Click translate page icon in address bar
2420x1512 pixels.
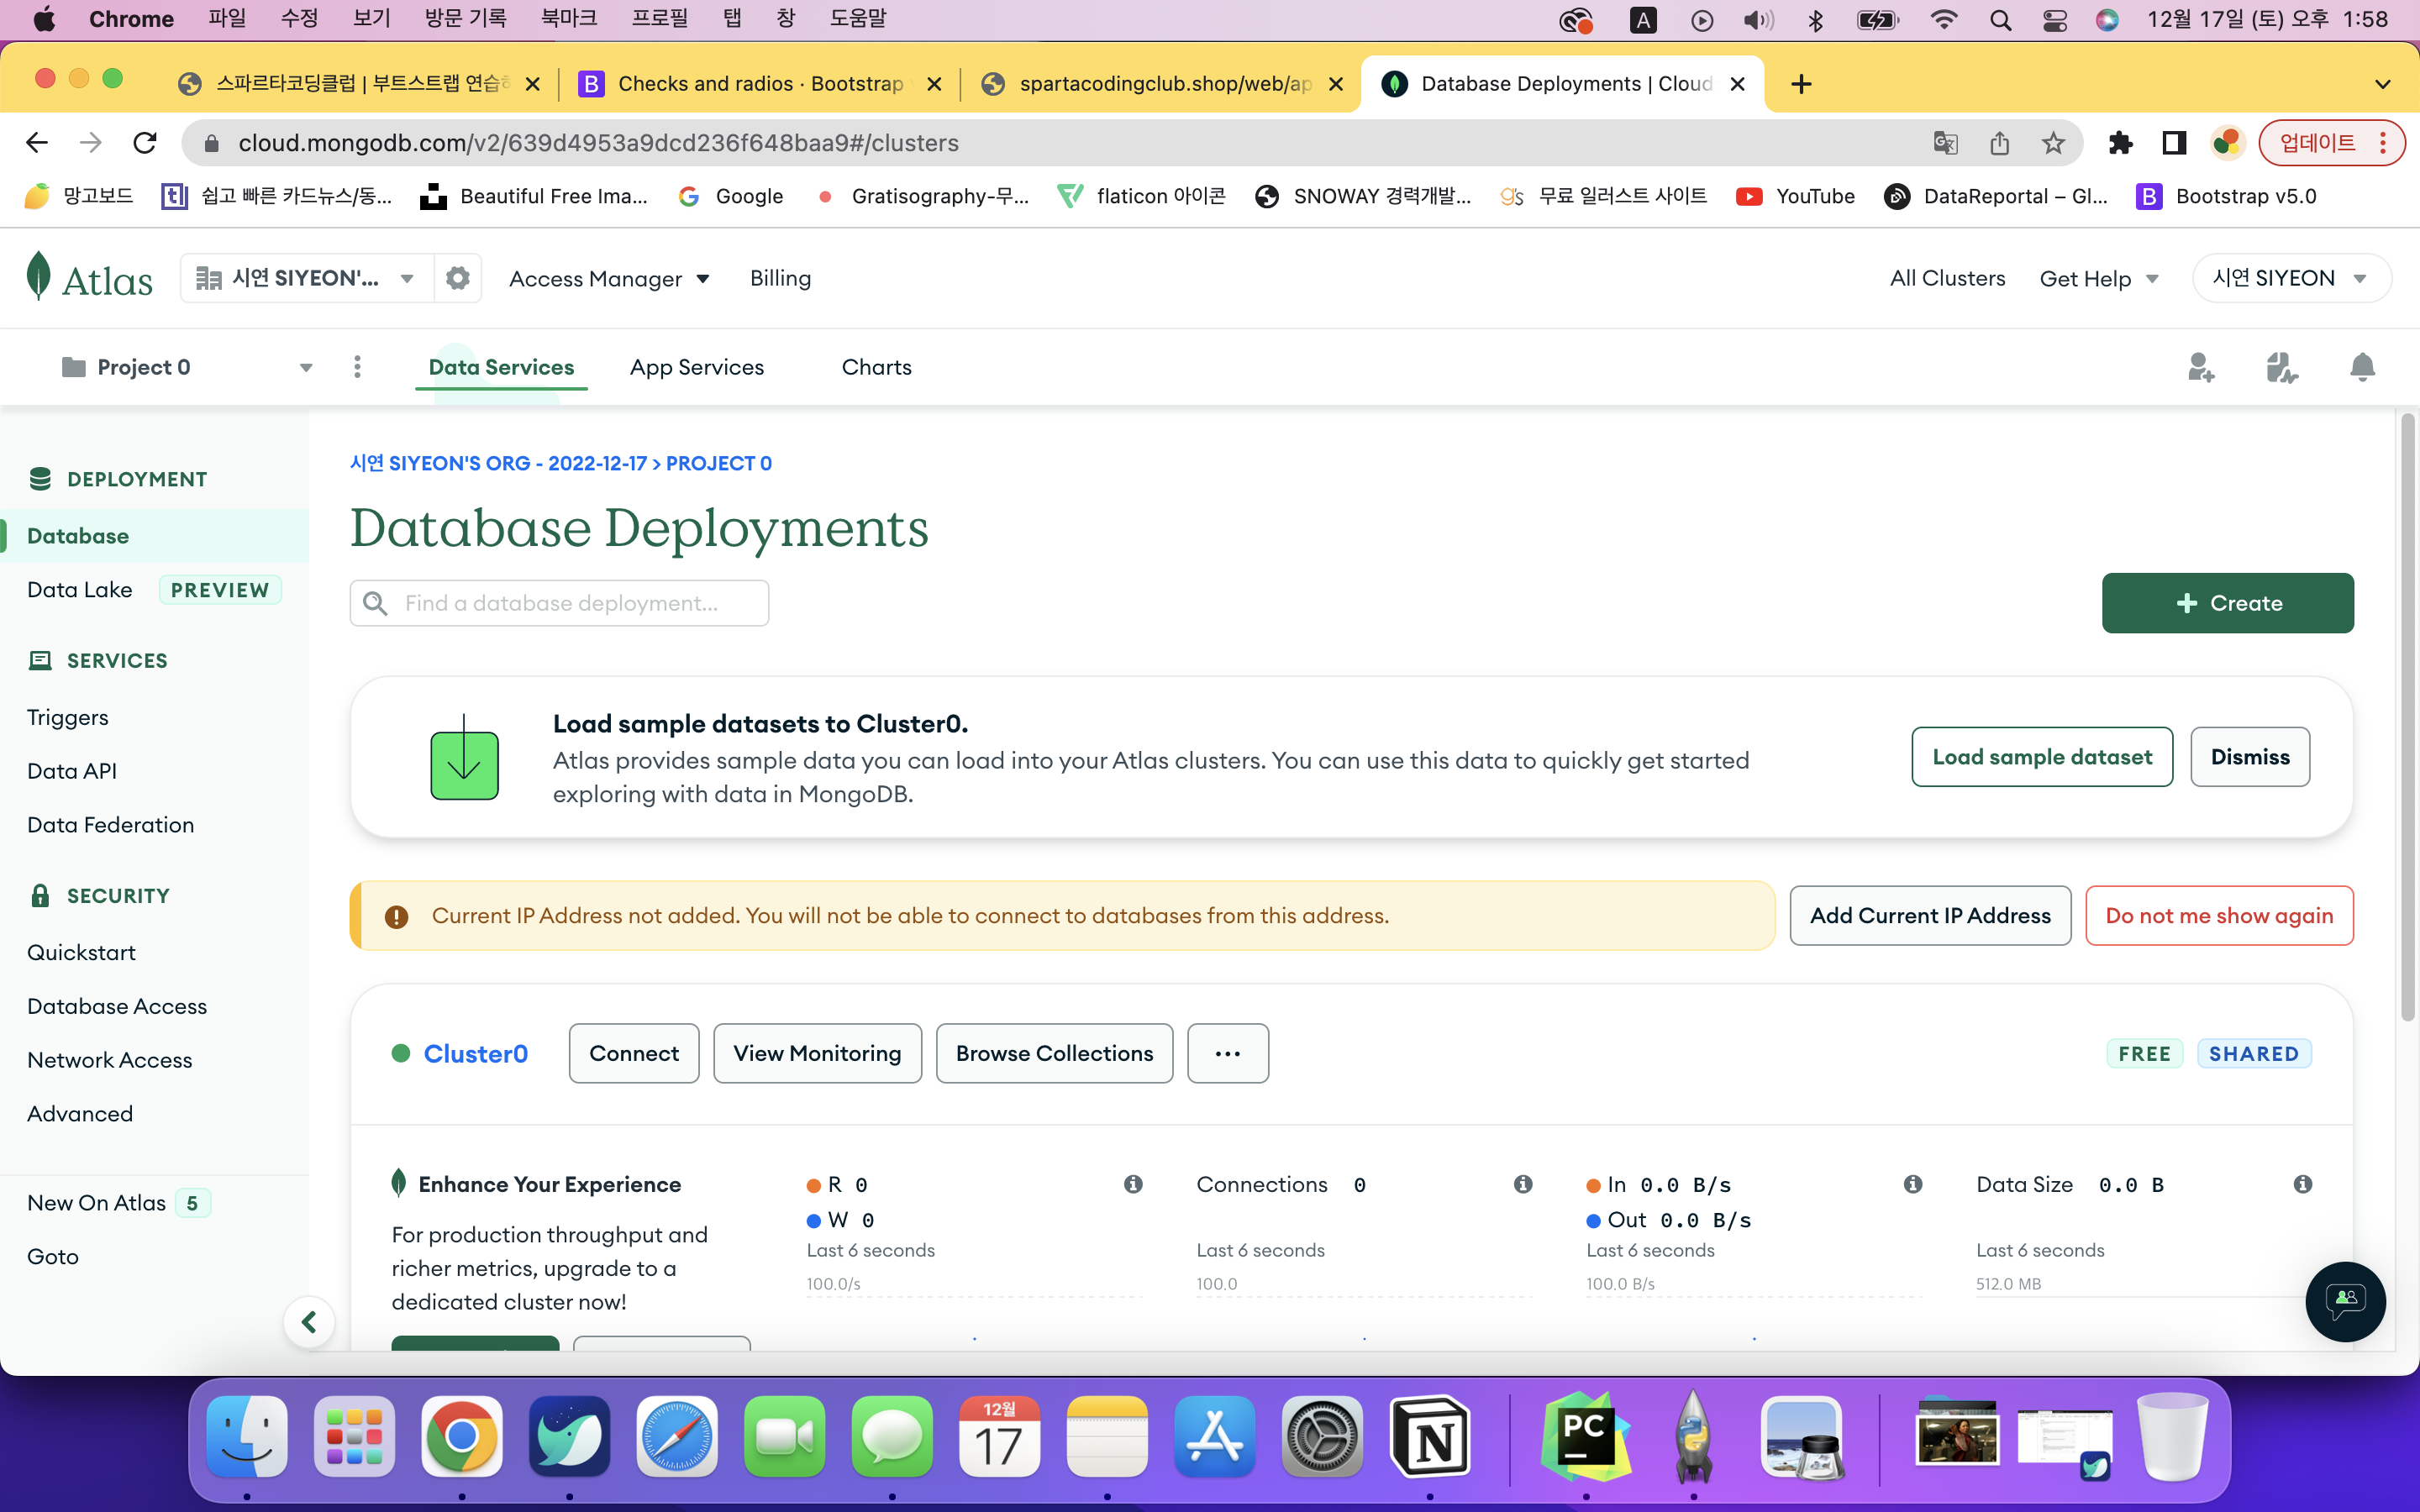[1945, 143]
